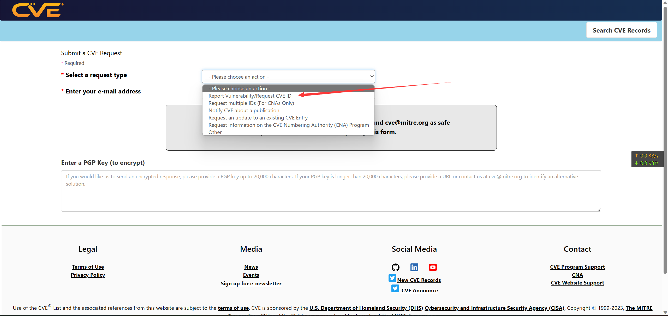This screenshot has height=316, width=668.
Task: Open the LinkedIn social icon
Action: [414, 267]
